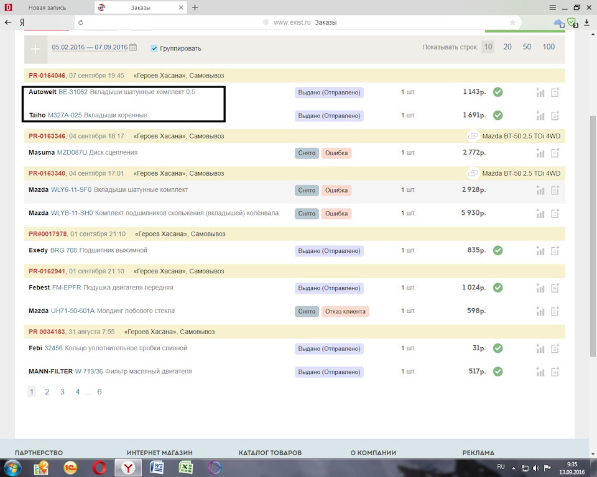
Task: Open note icon for Febi 32456 row
Action: pyautogui.click(x=555, y=348)
